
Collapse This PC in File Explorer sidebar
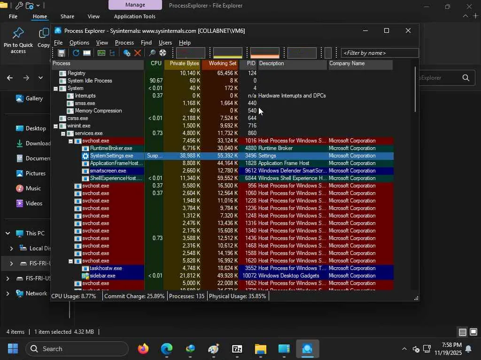click(8, 233)
